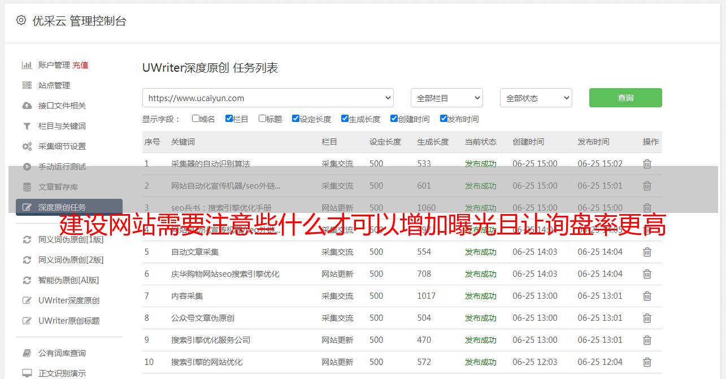Open 深度原创任务 in the sidebar
Viewport: 726px width, 379px height.
[69, 207]
